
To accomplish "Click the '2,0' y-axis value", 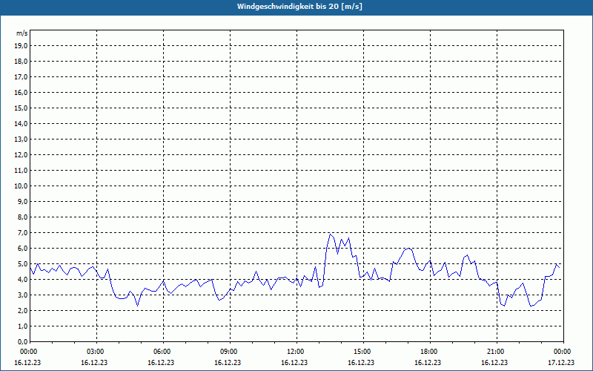I will (x=23, y=310).
